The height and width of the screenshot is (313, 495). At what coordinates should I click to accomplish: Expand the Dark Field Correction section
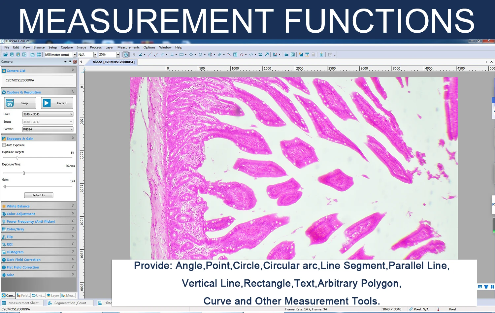pos(39,260)
